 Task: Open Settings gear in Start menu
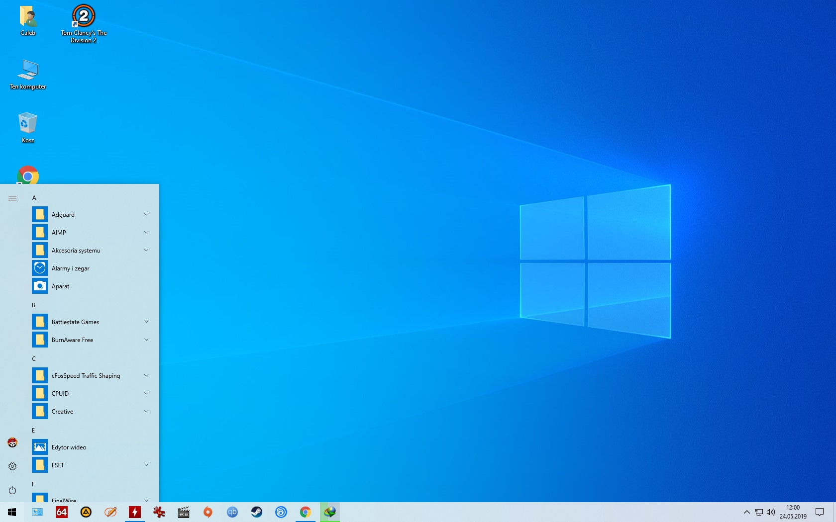(12, 466)
